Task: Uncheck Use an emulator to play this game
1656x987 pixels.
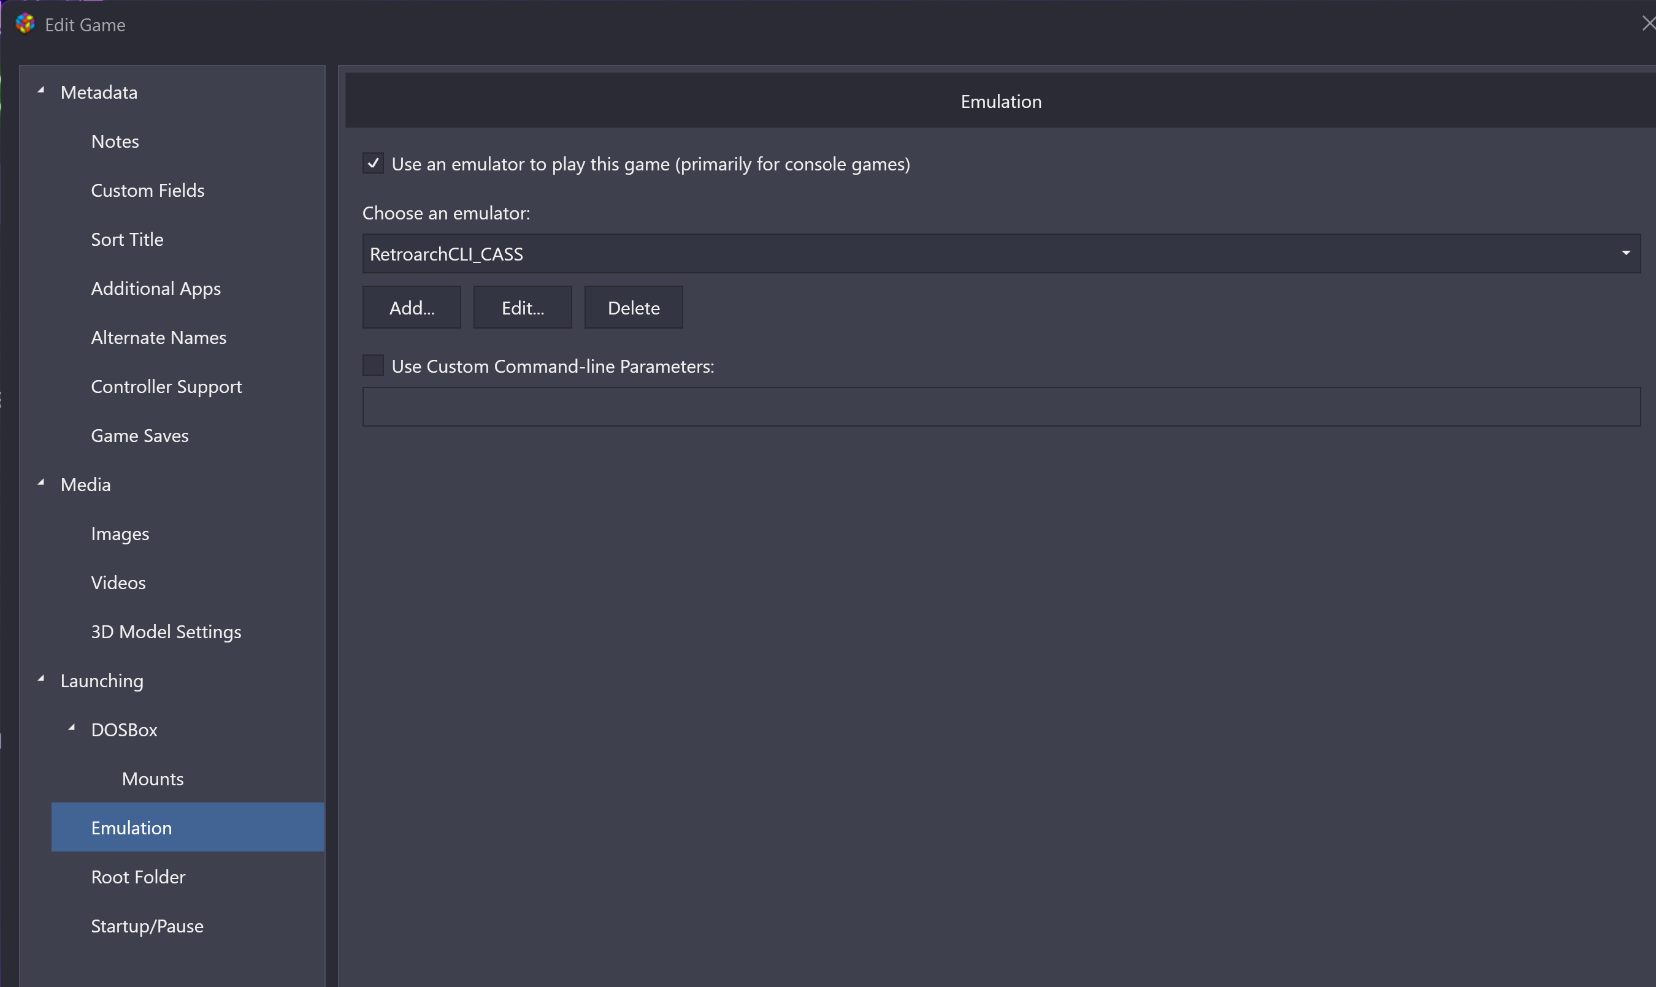Action: coord(374,164)
